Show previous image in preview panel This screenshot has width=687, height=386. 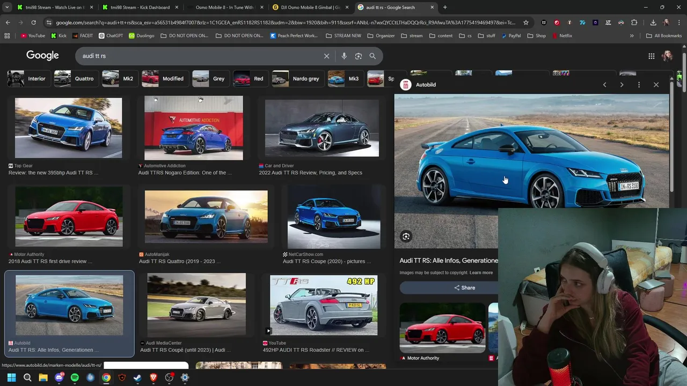[x=604, y=85]
